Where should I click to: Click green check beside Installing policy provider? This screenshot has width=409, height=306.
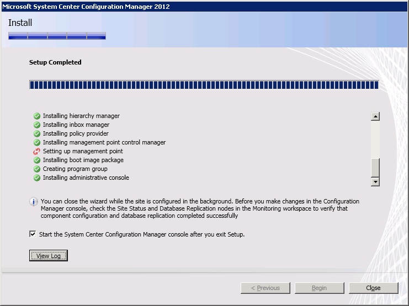[37, 133]
